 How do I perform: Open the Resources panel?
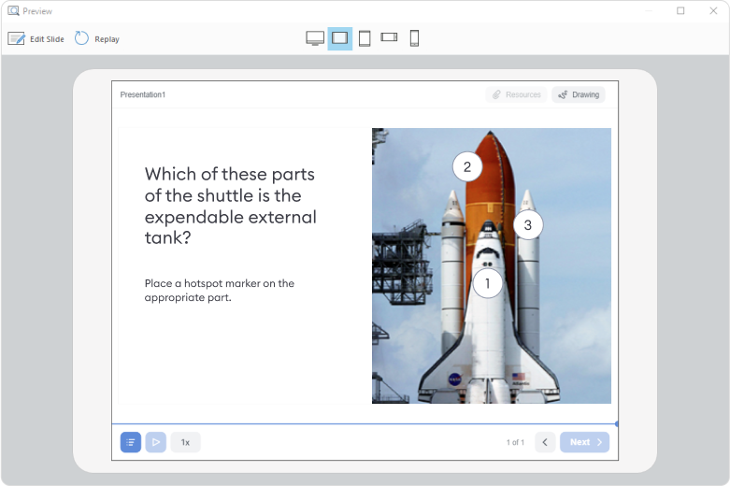[517, 94]
